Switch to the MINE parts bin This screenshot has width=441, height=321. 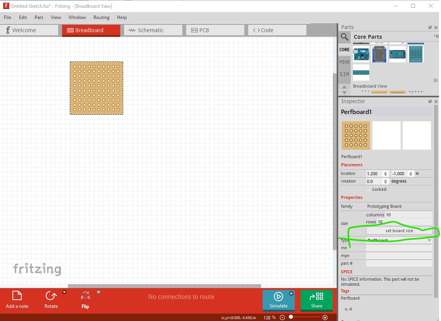coord(344,62)
